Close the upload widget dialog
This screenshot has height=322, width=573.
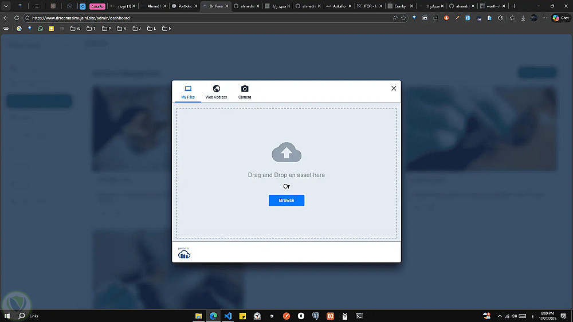pyautogui.click(x=394, y=88)
